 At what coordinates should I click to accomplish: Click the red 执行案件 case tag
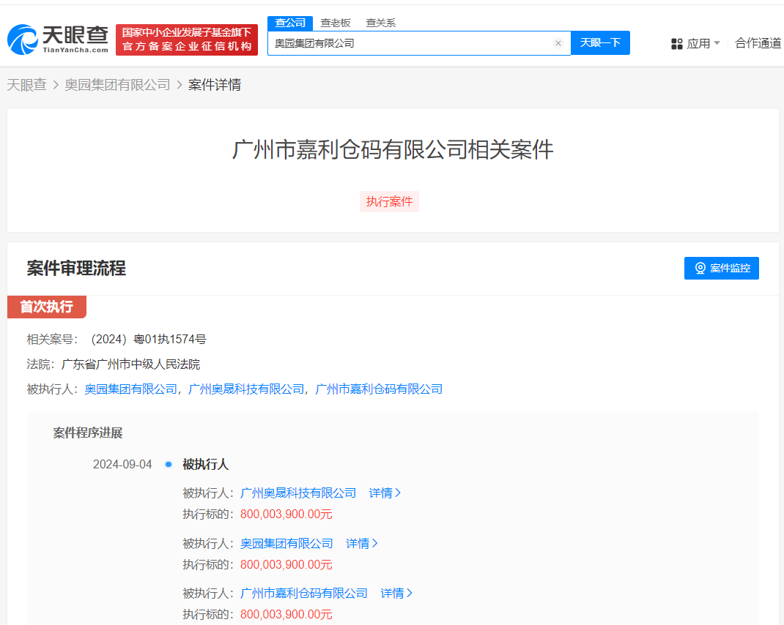pyautogui.click(x=389, y=201)
